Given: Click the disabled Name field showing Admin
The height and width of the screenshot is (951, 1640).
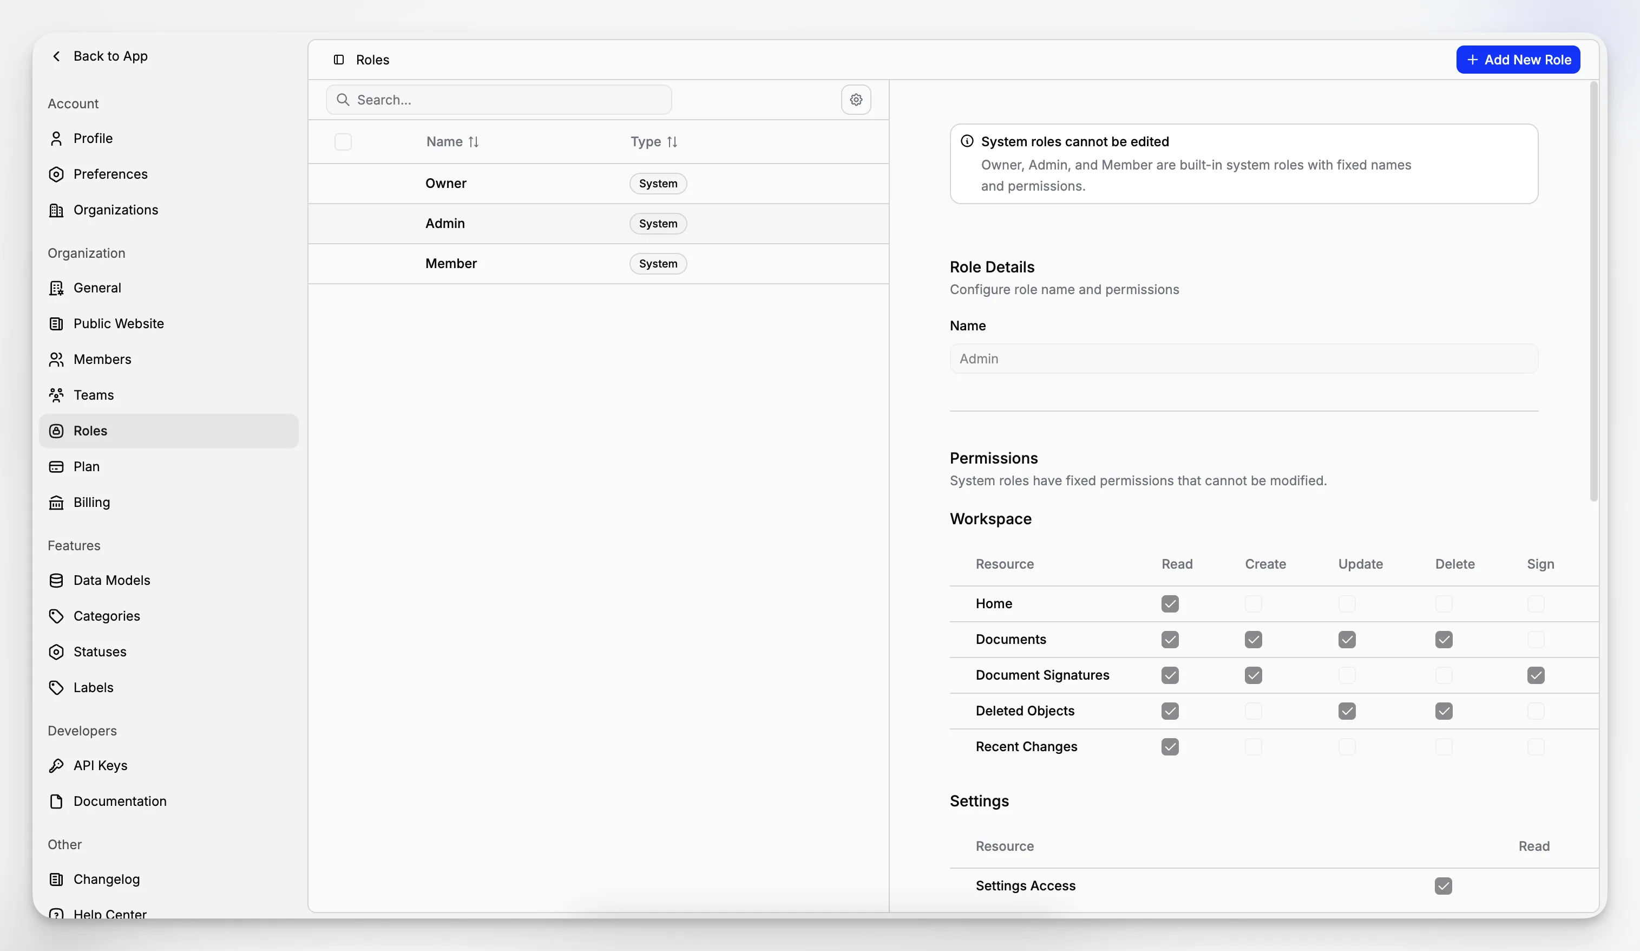Looking at the screenshot, I should [1244, 359].
